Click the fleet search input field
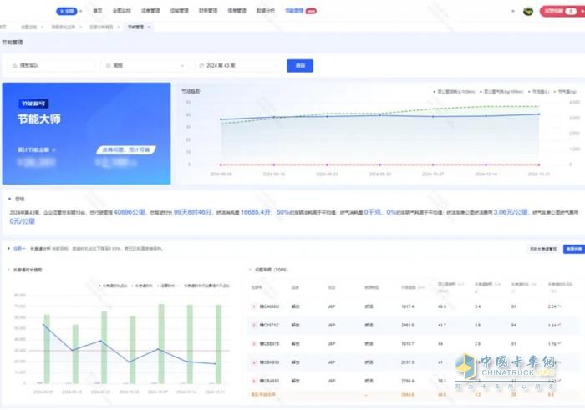 (50, 65)
